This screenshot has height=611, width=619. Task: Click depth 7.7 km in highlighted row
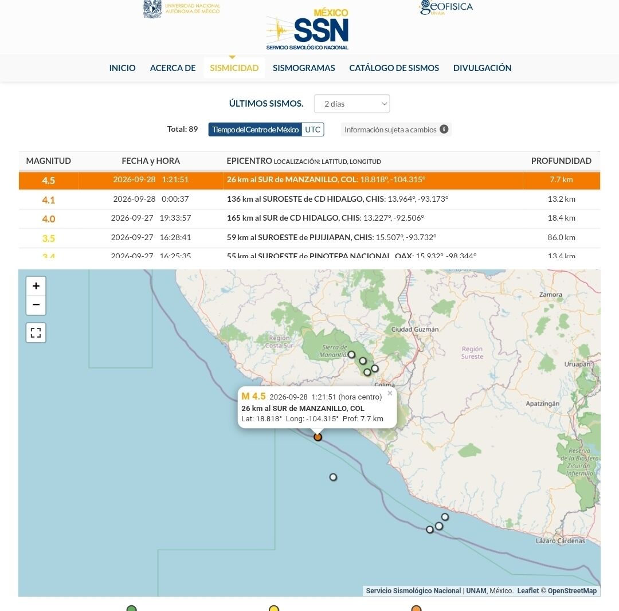coord(561,179)
